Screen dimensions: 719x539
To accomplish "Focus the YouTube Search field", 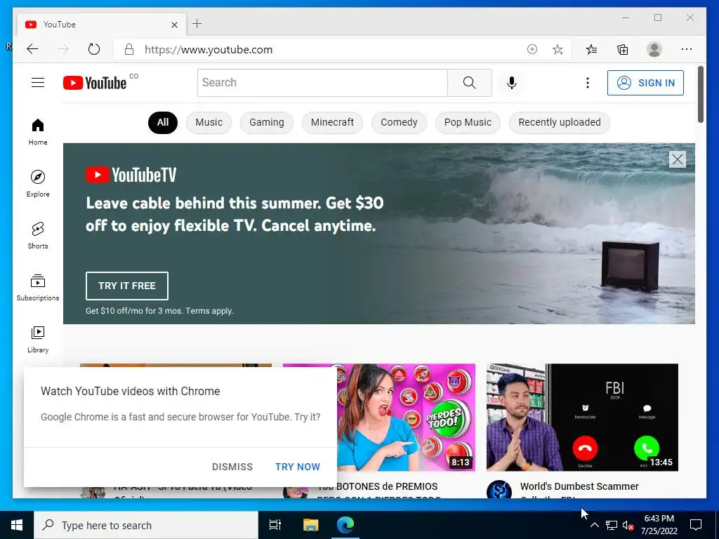I will tap(322, 83).
